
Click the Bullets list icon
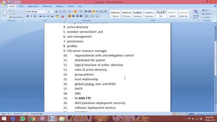point(70,12)
